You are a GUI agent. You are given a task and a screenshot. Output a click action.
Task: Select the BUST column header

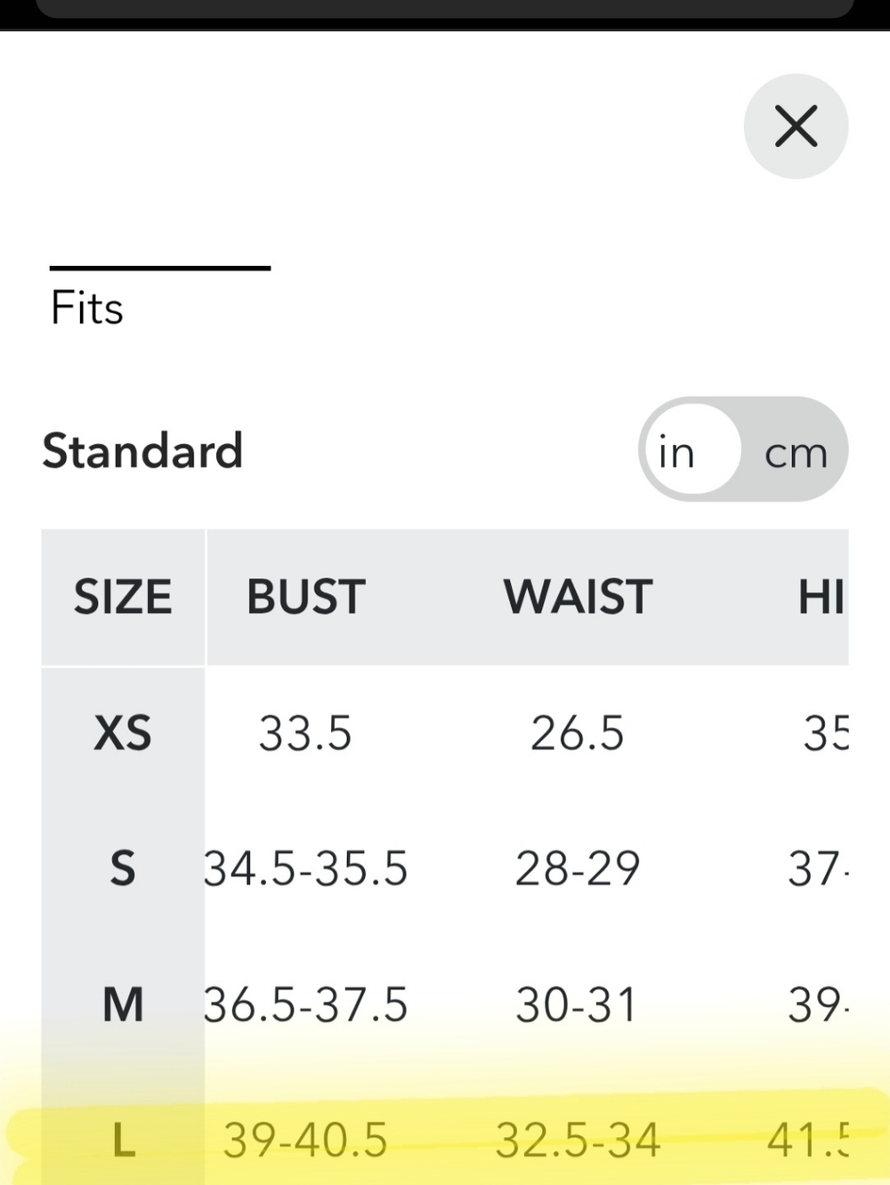[306, 596]
